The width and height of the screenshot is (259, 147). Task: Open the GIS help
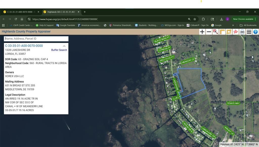pos(255,32)
